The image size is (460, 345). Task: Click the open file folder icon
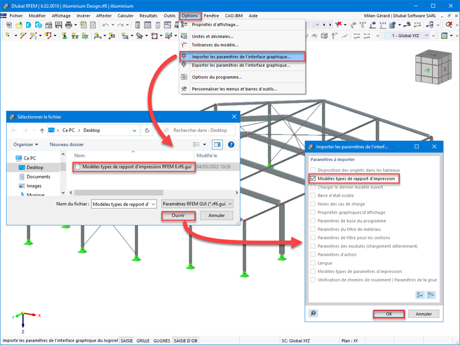(19, 25)
